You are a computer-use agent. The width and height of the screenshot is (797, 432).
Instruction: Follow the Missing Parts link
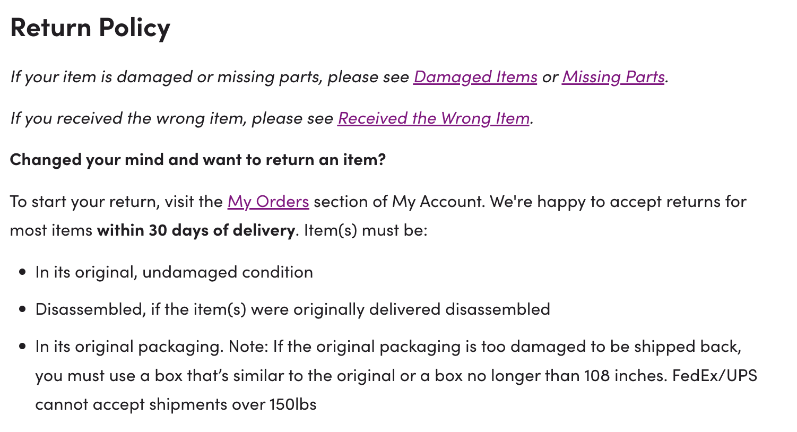coord(613,77)
